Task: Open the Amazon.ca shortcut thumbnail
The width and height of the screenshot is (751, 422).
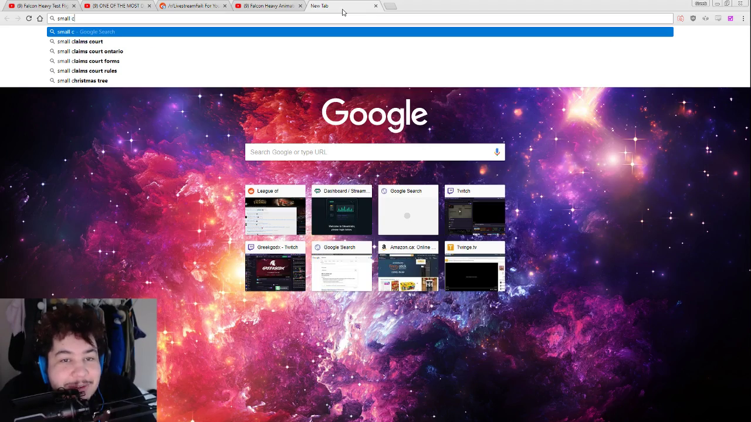Action: point(408,267)
